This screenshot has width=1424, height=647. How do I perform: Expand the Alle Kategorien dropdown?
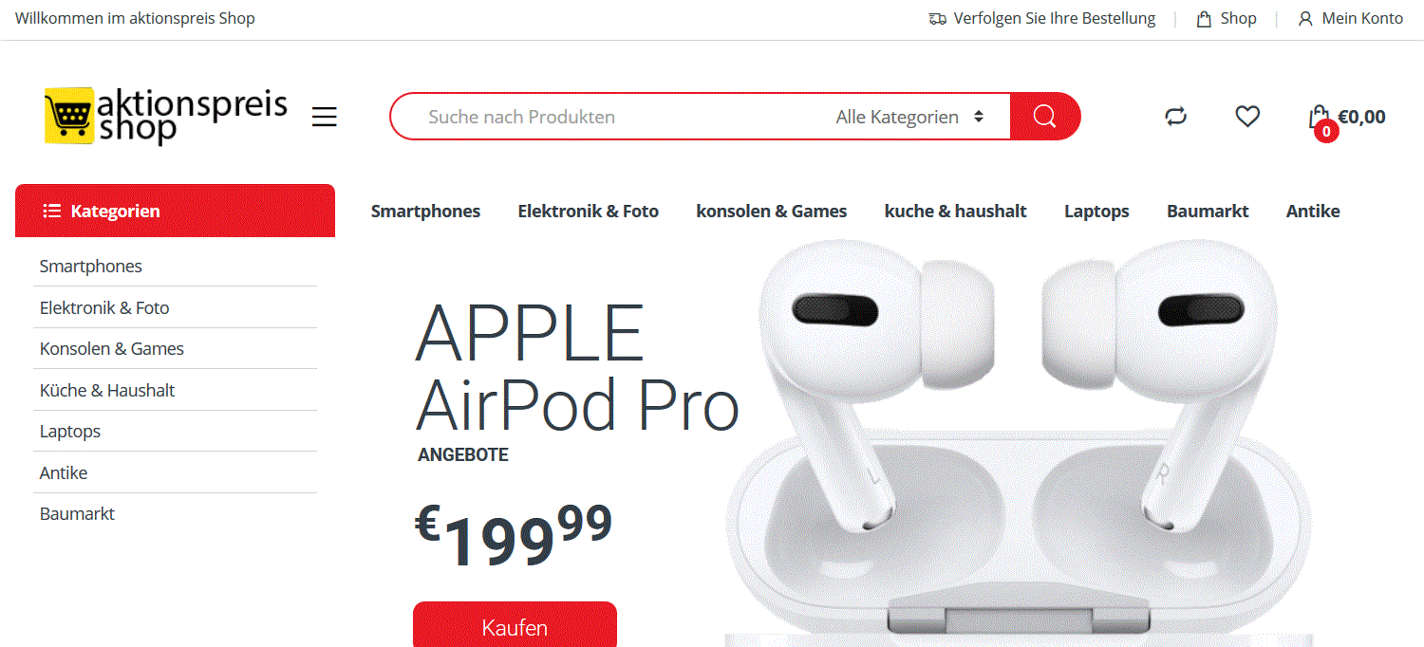[909, 117]
